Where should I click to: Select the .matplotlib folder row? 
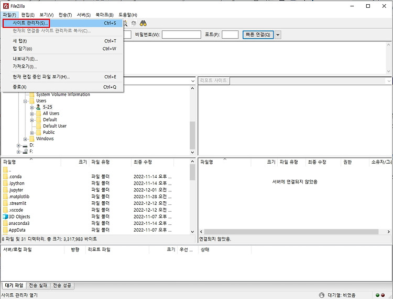click(x=96, y=197)
